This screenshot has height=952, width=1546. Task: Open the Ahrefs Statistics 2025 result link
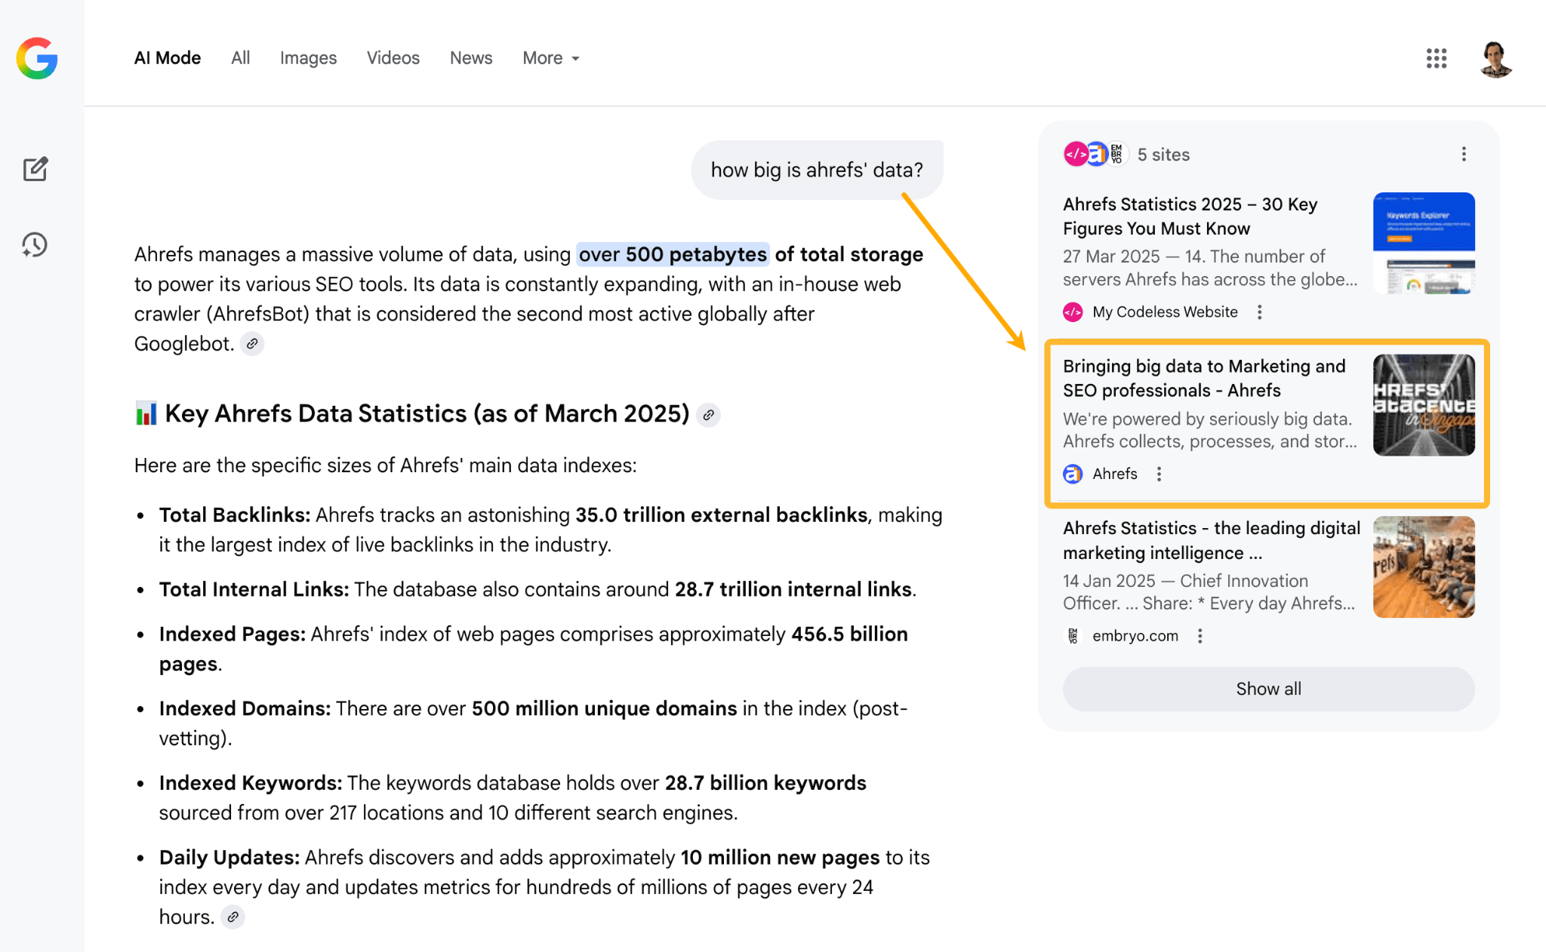coord(1190,216)
